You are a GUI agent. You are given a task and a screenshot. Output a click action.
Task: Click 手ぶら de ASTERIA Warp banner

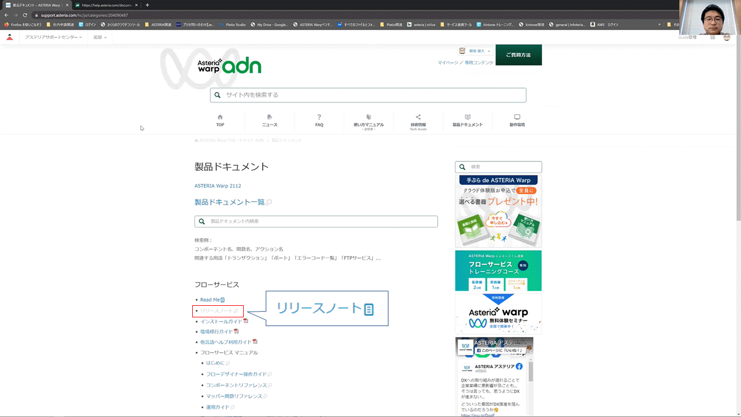498,211
